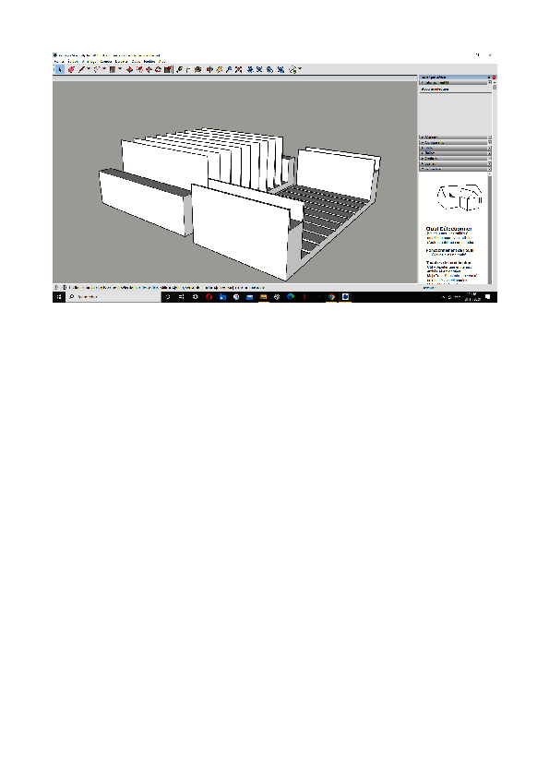Select the arrow Select tool in toolbar
The height and width of the screenshot is (777, 549).
pos(61,69)
